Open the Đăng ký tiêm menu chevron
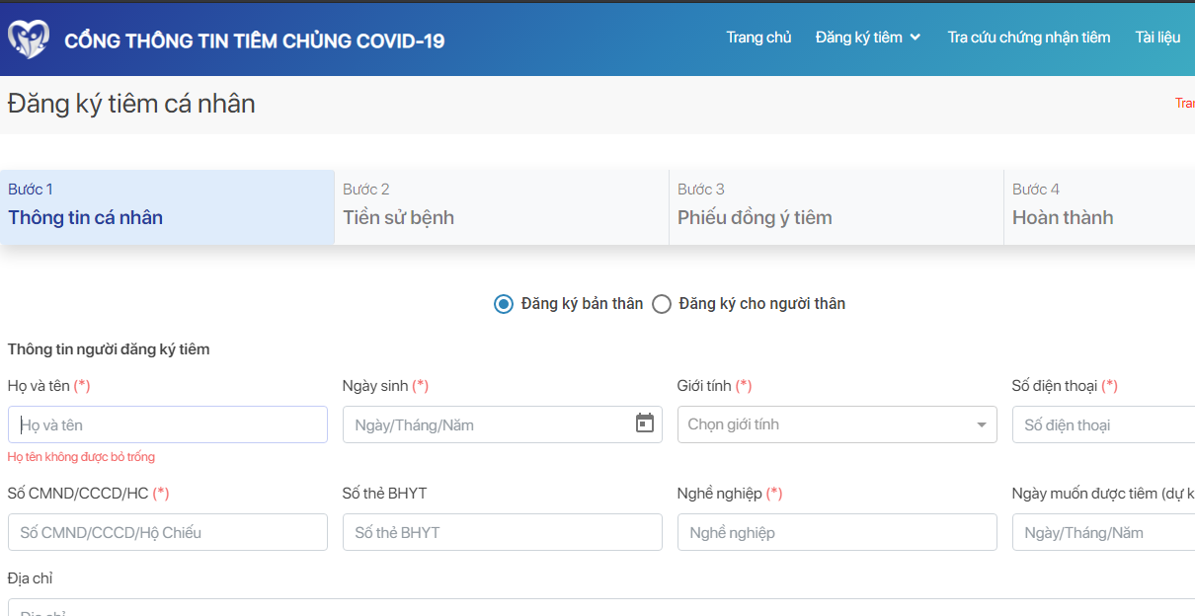Screen dimensions: 1195x616 [916, 38]
